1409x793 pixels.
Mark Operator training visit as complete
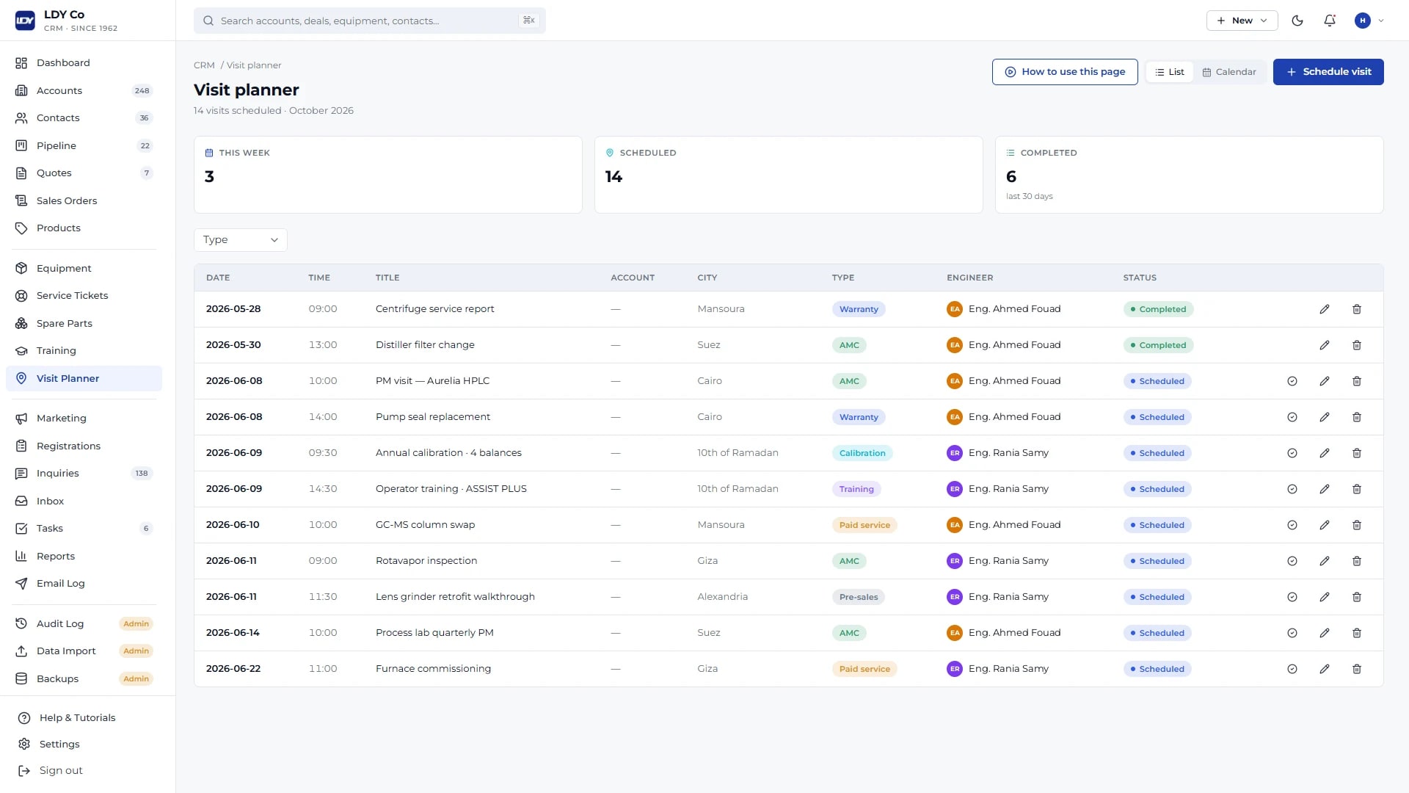pos(1292,489)
